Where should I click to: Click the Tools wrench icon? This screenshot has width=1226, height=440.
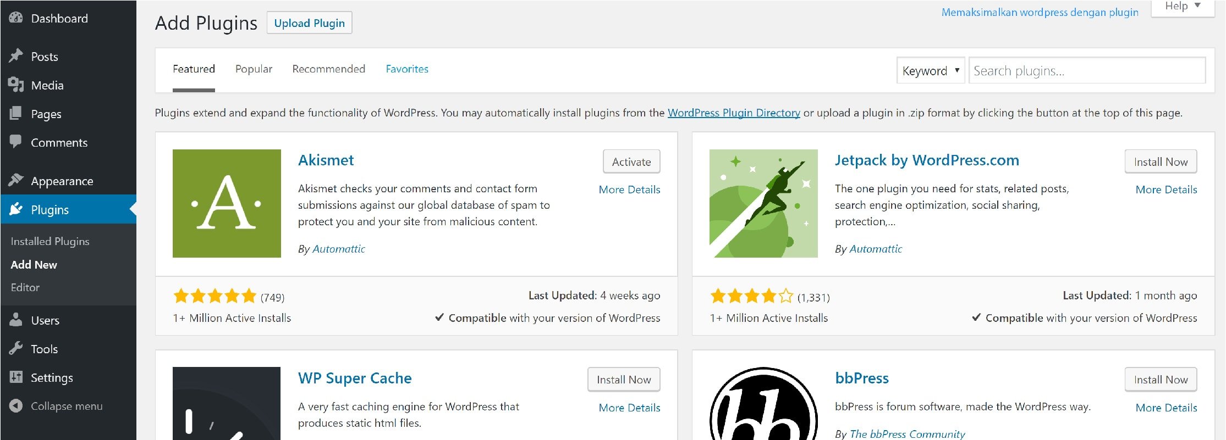(16, 348)
